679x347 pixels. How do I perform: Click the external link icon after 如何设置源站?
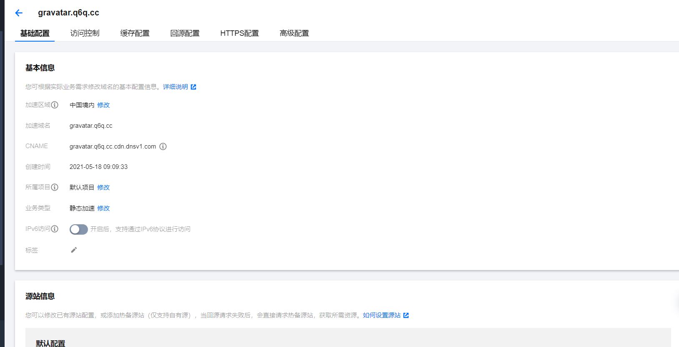tap(406, 315)
